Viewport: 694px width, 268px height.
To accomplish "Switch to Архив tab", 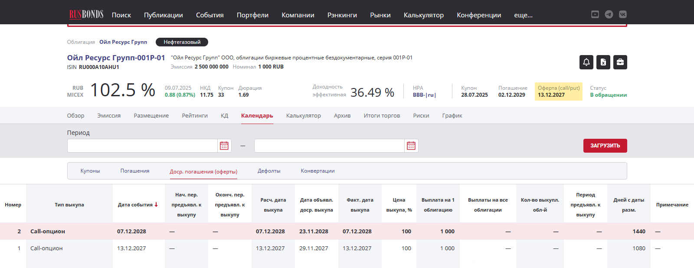I will (x=342, y=116).
